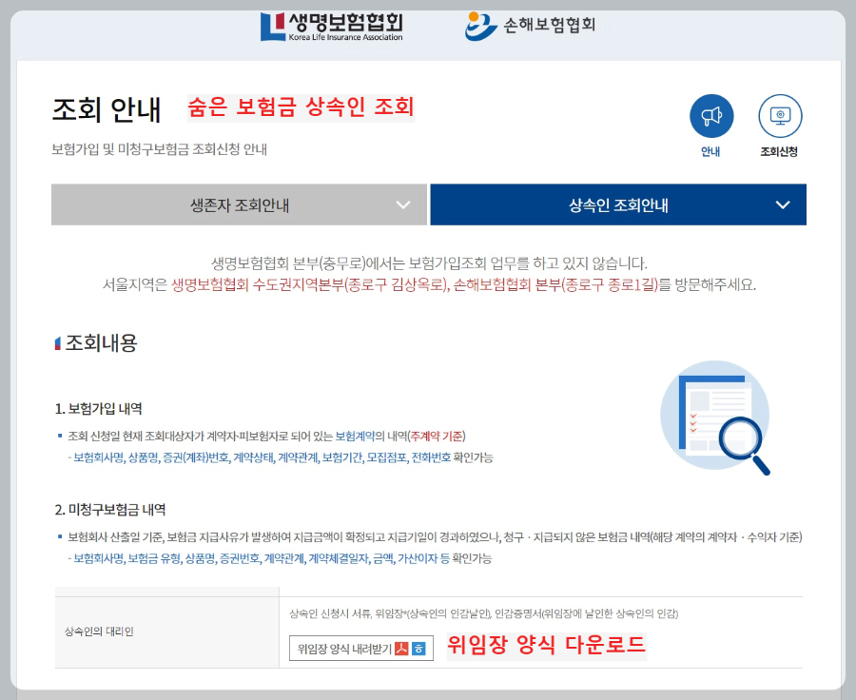Click the 위임장 양식 다운로드 annotation
Screen dimensions: 856x700
click(x=545, y=647)
